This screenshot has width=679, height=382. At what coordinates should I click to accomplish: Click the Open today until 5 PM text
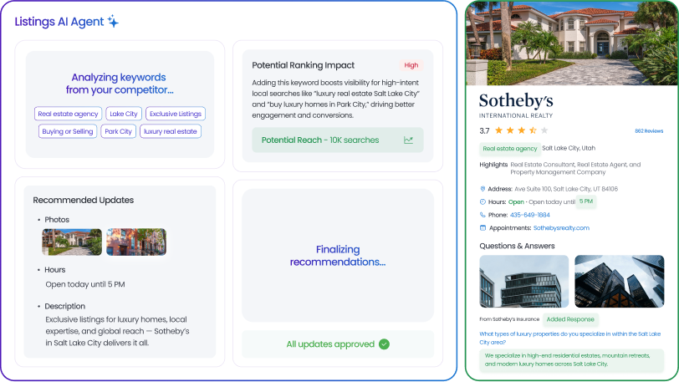(x=85, y=284)
